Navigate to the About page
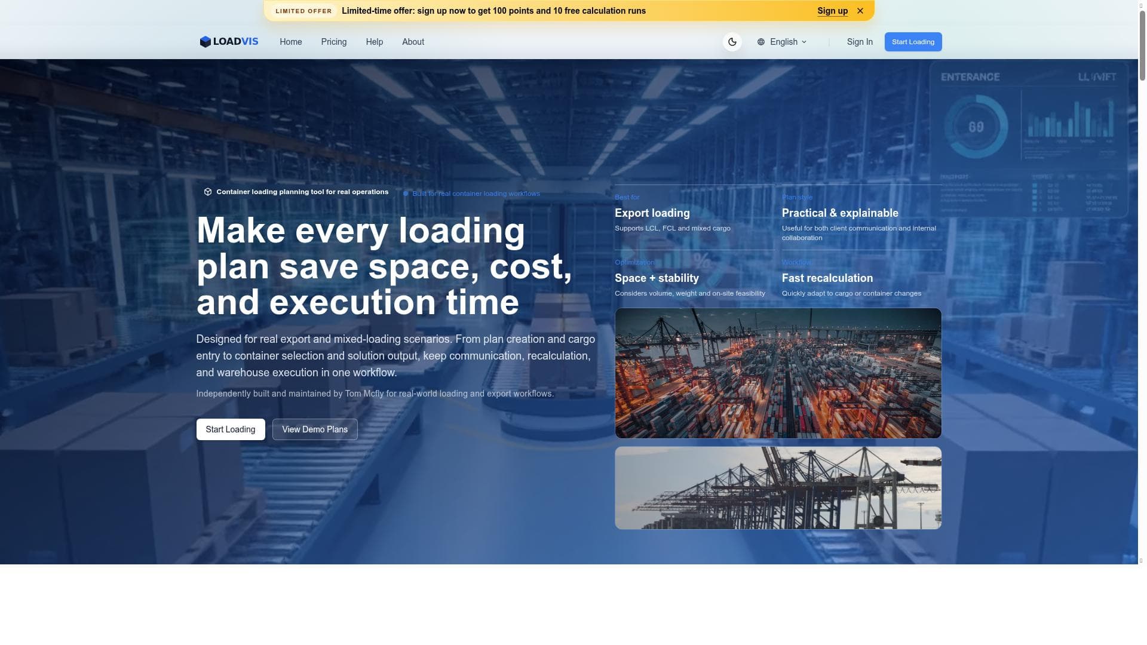 click(x=413, y=42)
